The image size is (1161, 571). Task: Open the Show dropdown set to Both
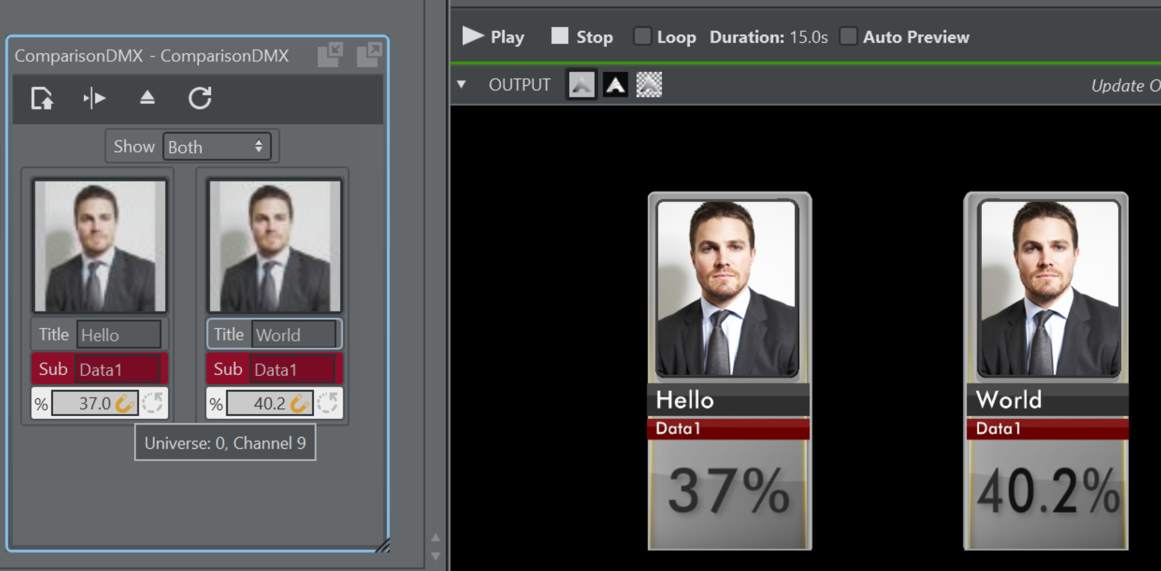tap(217, 147)
